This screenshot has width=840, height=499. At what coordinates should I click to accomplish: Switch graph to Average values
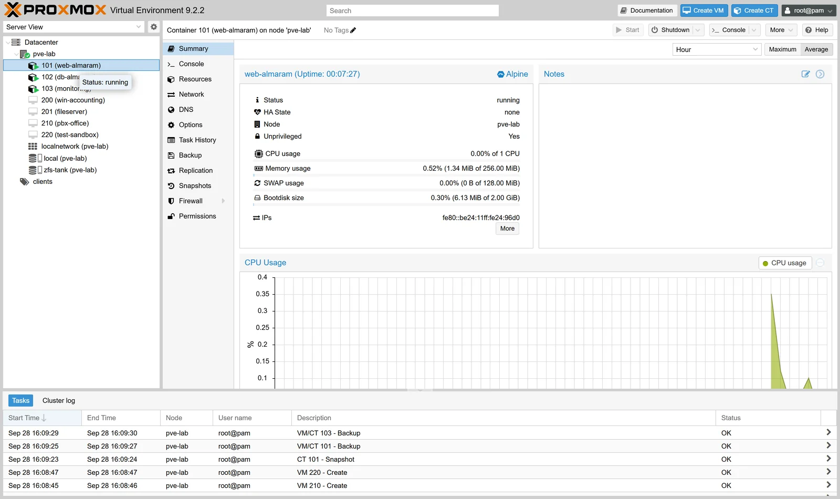[816, 49]
